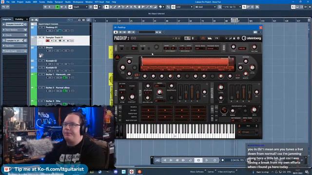This screenshot has height=175, width=312.
Task: Click the Stop button in transport
Action: point(198,160)
